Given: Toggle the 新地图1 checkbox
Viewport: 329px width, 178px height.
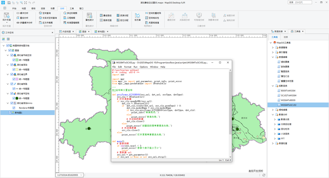Looking at the screenshot, I should click(10, 113).
